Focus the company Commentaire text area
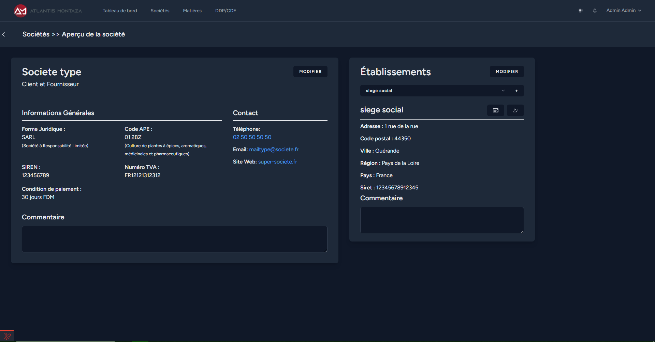The height and width of the screenshot is (342, 655). 174,239
